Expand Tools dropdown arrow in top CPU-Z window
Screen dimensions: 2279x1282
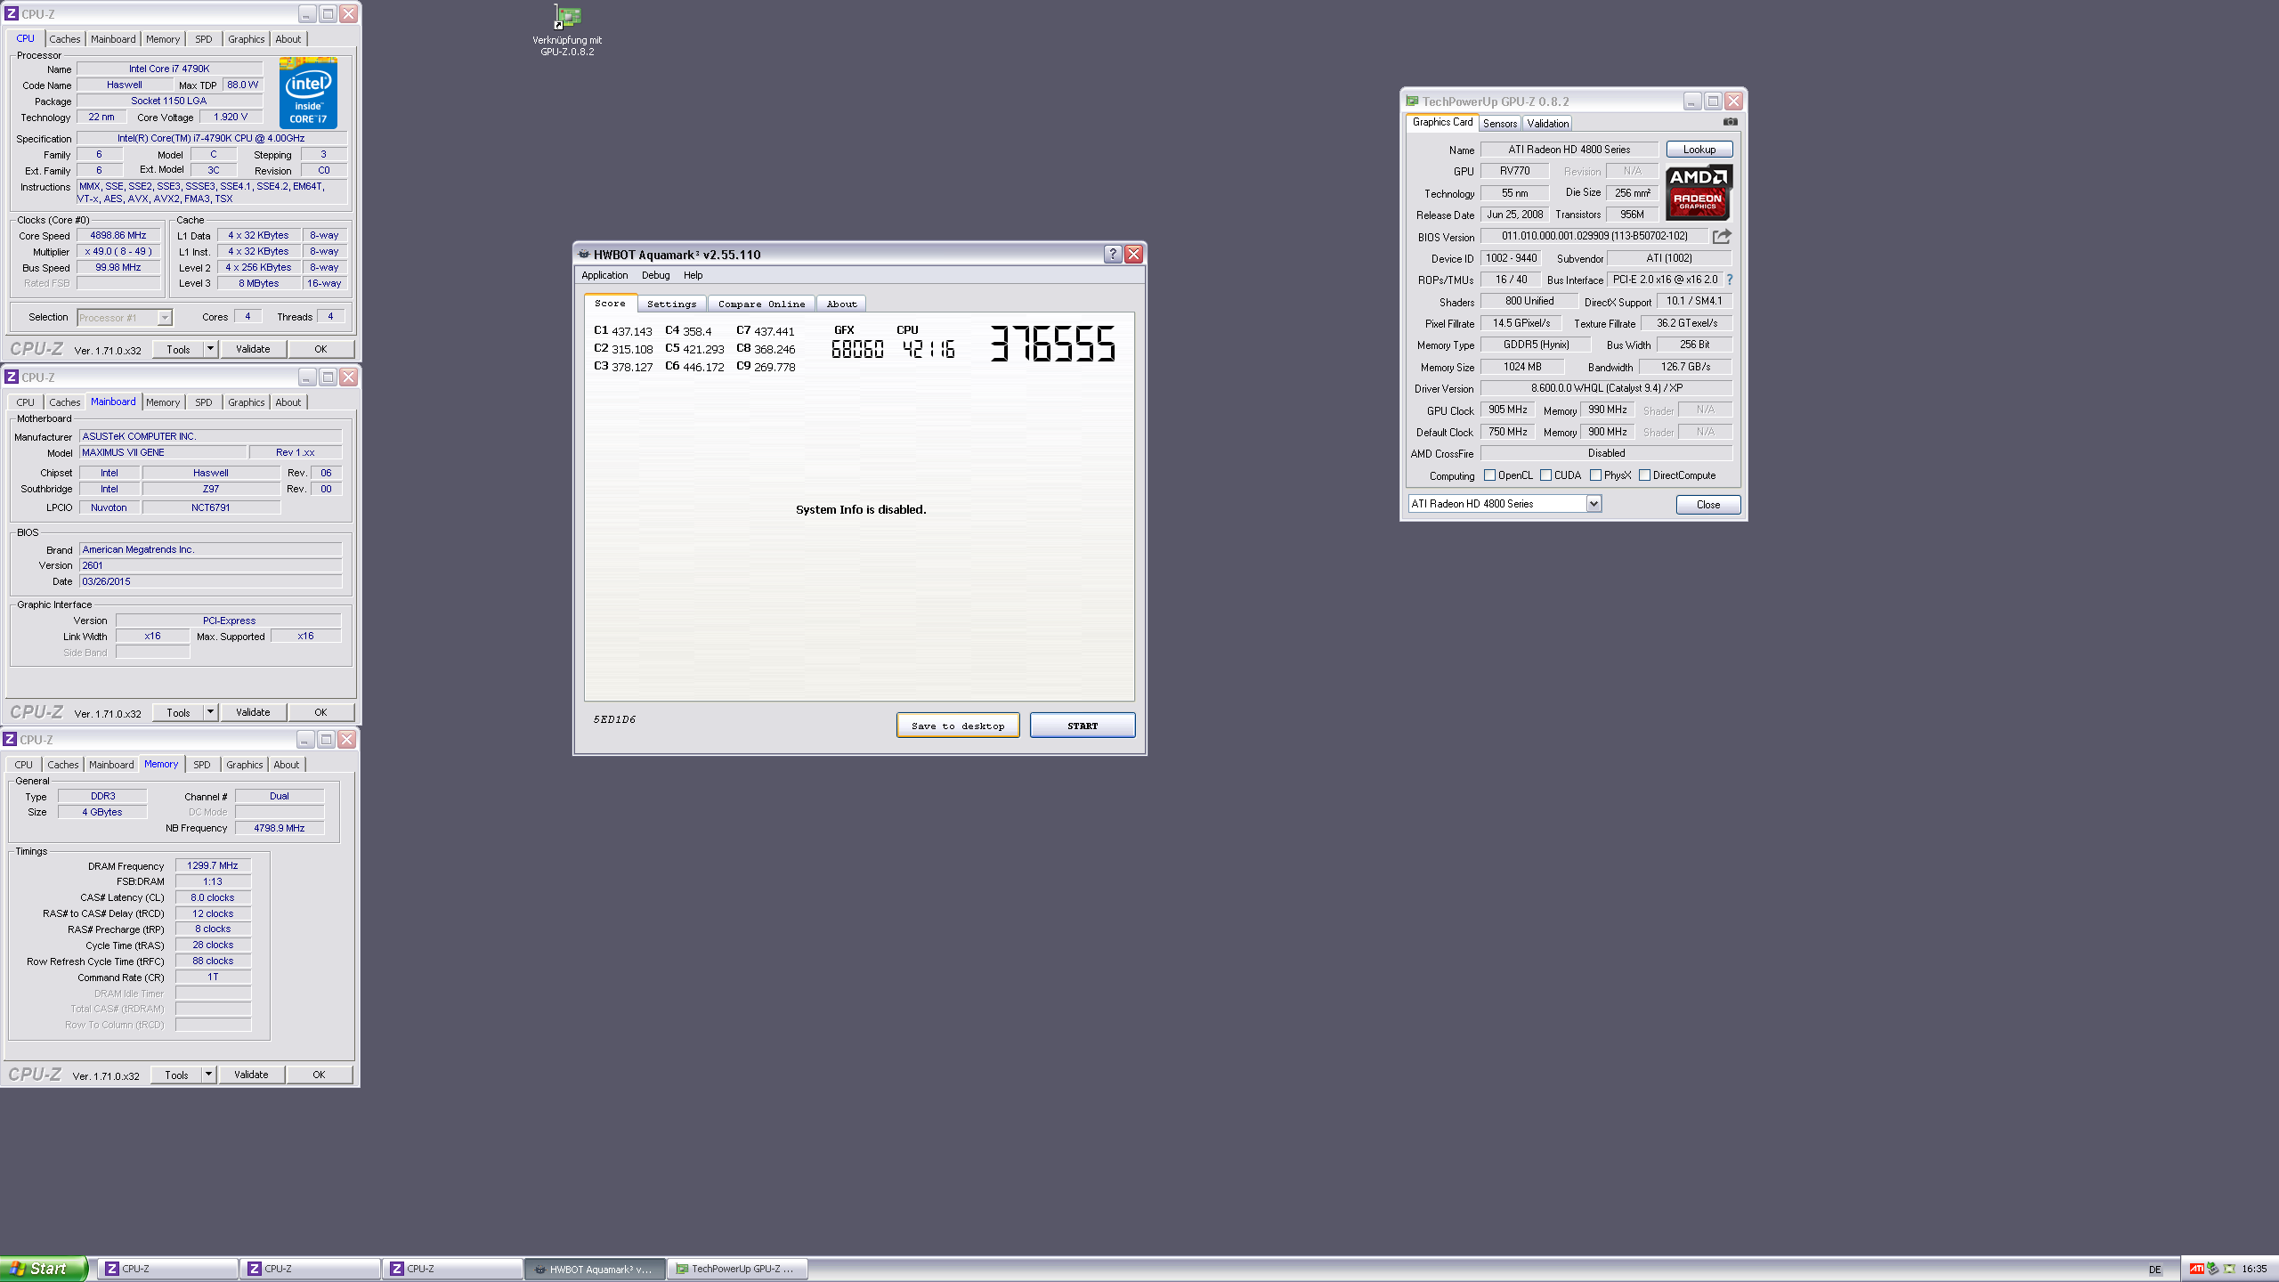pyautogui.click(x=210, y=349)
